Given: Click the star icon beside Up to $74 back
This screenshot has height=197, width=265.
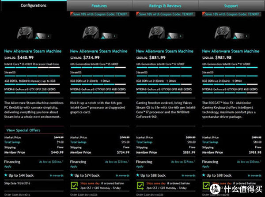Looking at the screenshot, I should pyautogui.click(x=72, y=175).
